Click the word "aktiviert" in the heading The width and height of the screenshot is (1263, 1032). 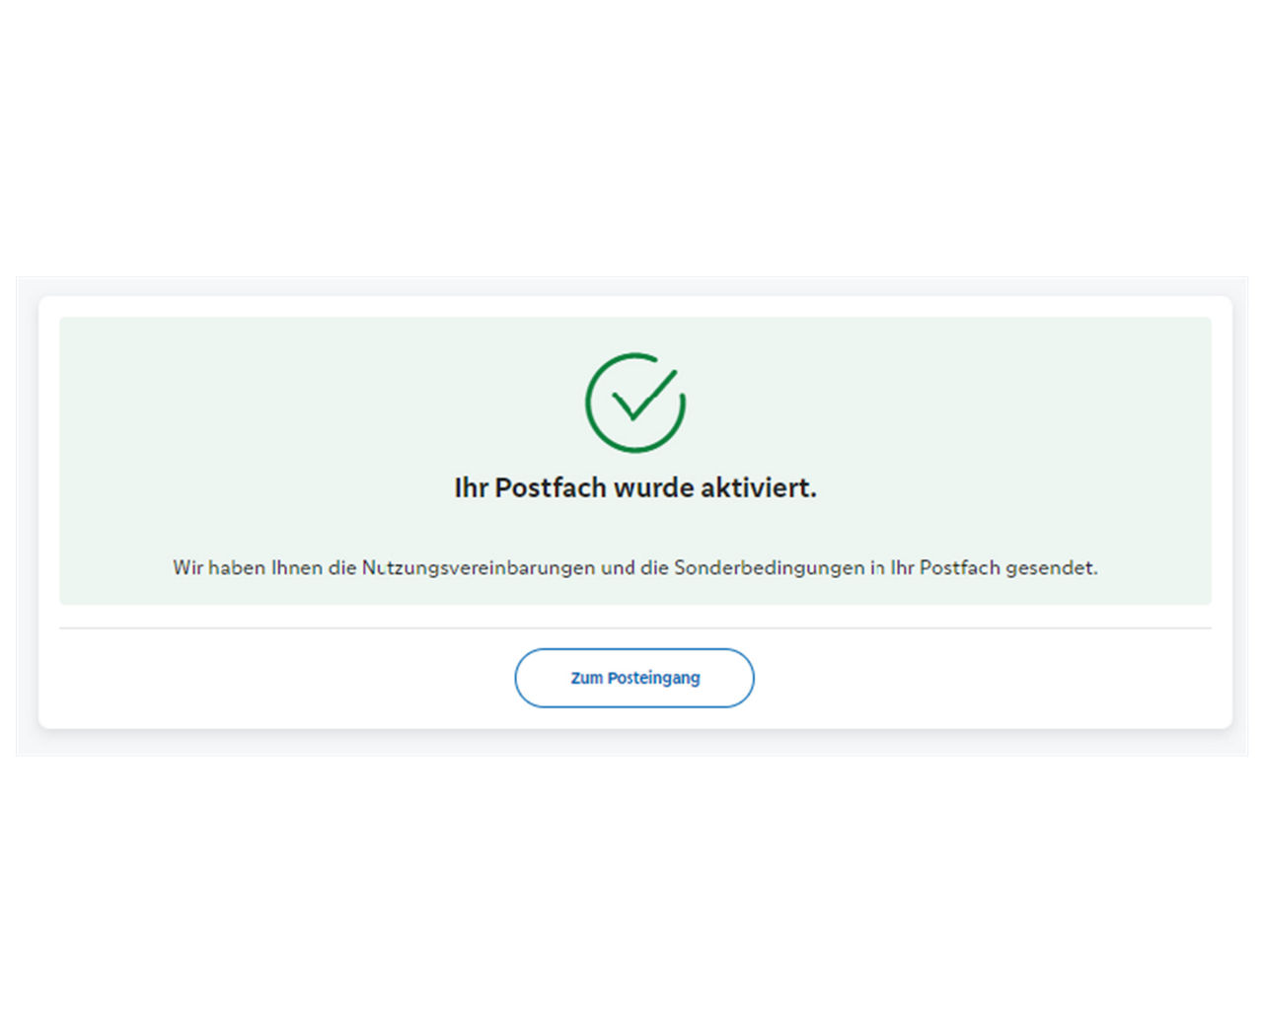click(758, 487)
